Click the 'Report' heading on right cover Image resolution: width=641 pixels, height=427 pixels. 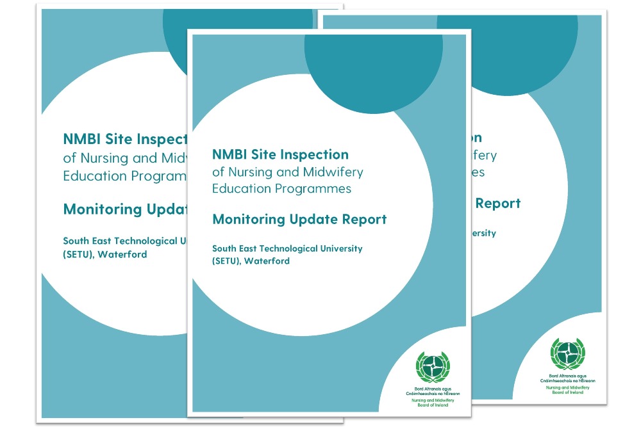click(498, 204)
